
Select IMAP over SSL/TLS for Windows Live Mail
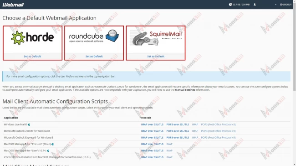coord(152,124)
